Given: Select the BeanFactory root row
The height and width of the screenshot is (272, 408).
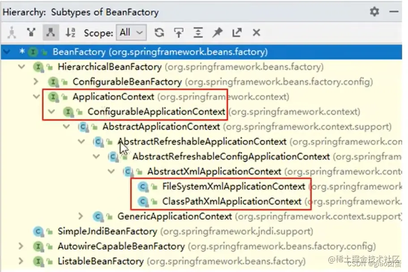Looking at the screenshot, I should [201, 52].
